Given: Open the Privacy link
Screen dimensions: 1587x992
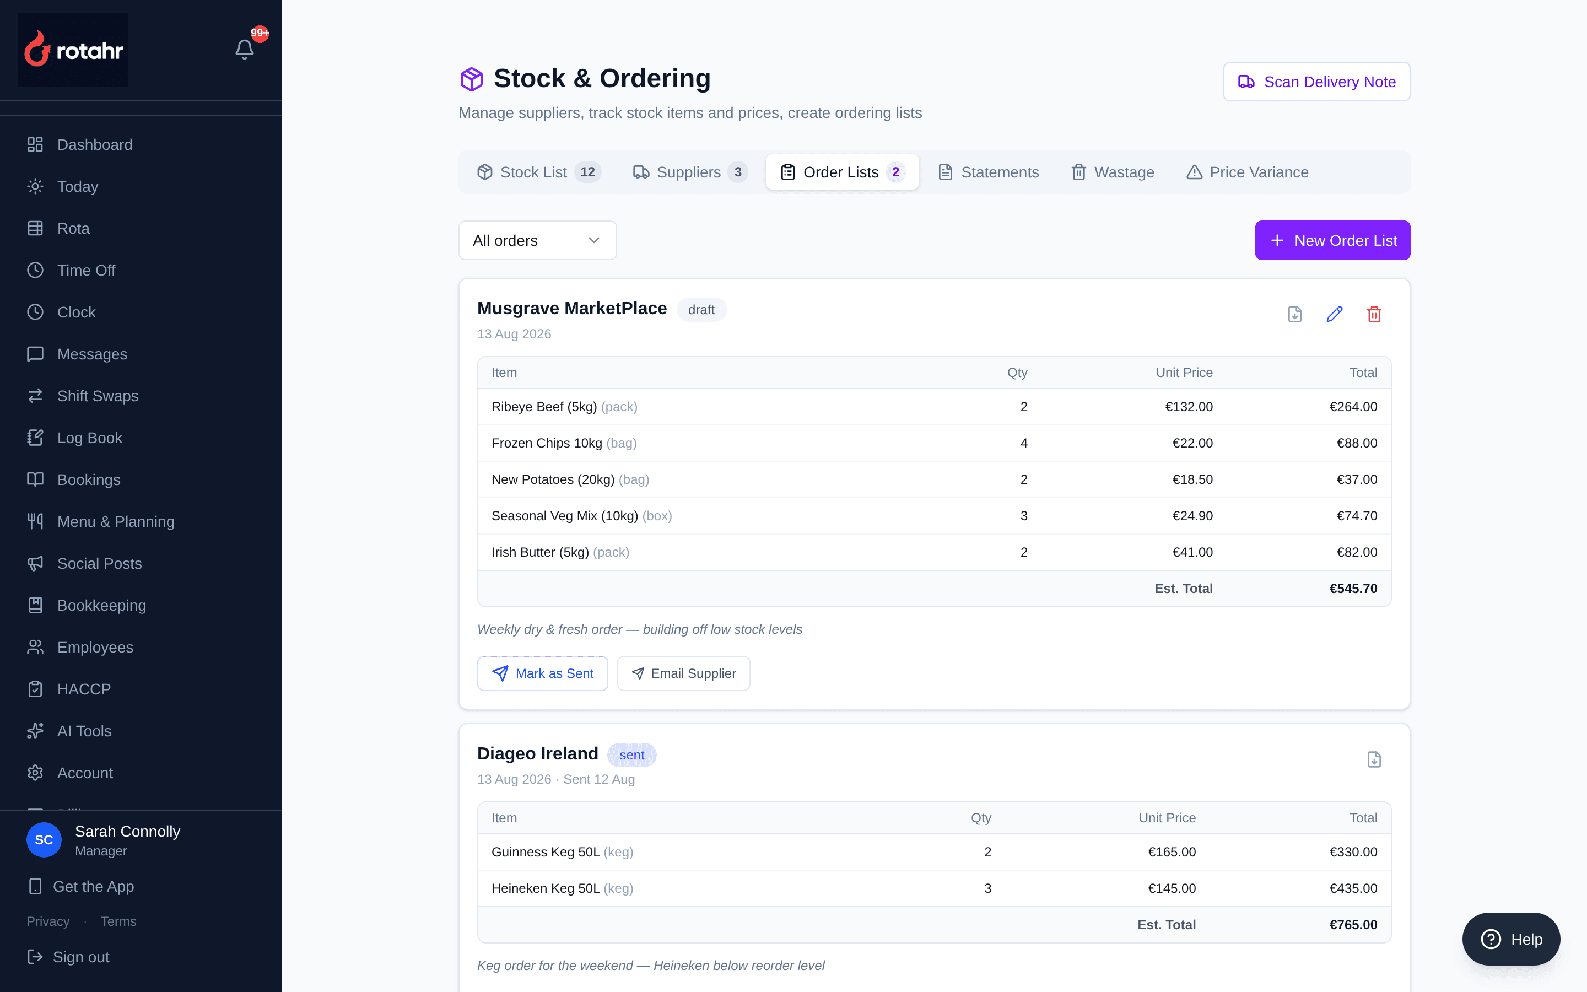Looking at the screenshot, I should pyautogui.click(x=48, y=921).
